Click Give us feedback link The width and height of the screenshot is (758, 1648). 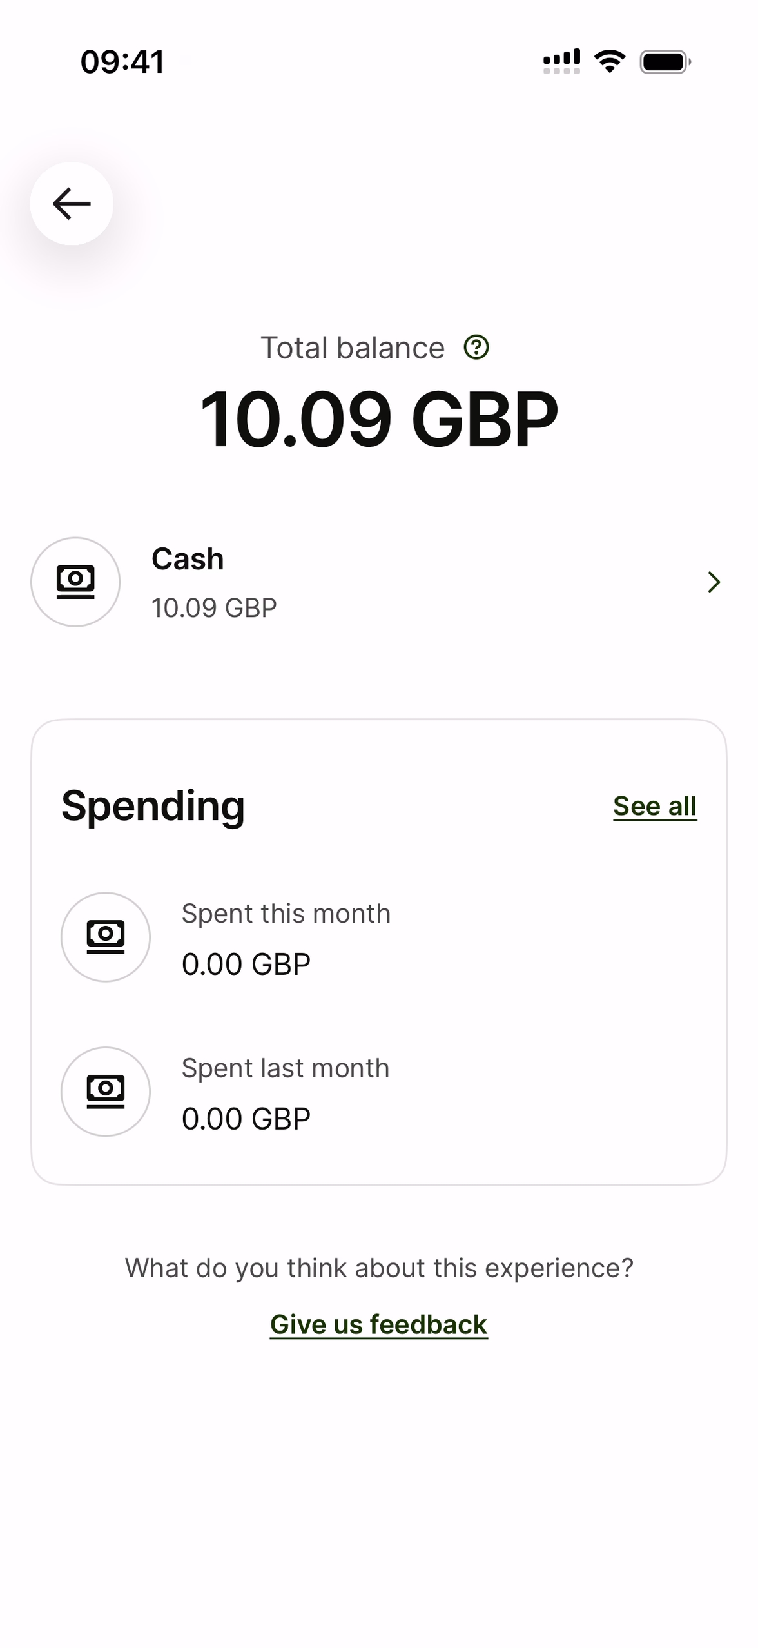pos(379,1324)
